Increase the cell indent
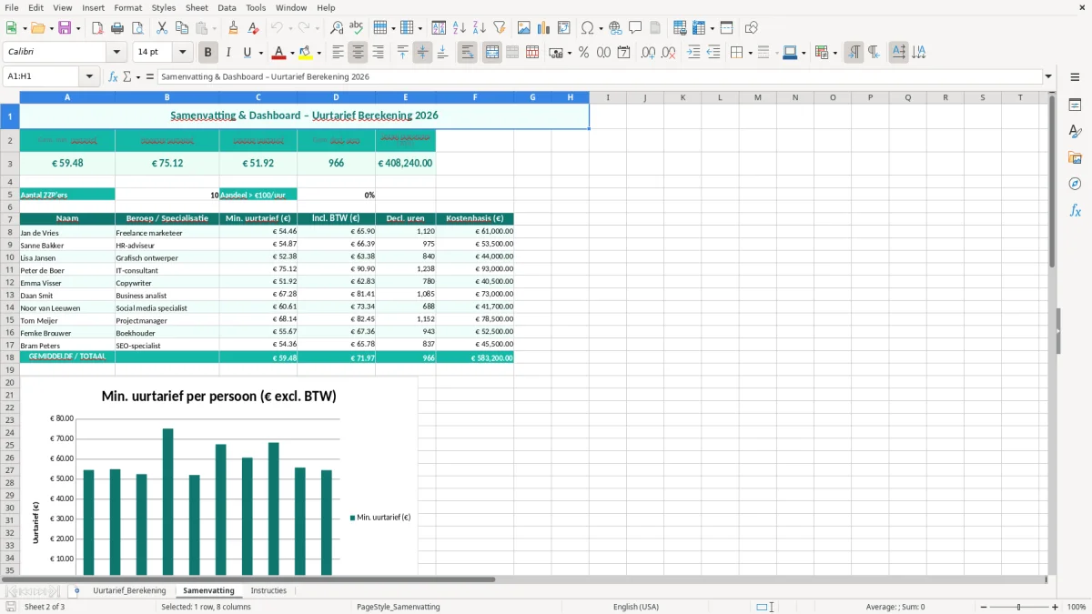1092x614 pixels. [693, 53]
